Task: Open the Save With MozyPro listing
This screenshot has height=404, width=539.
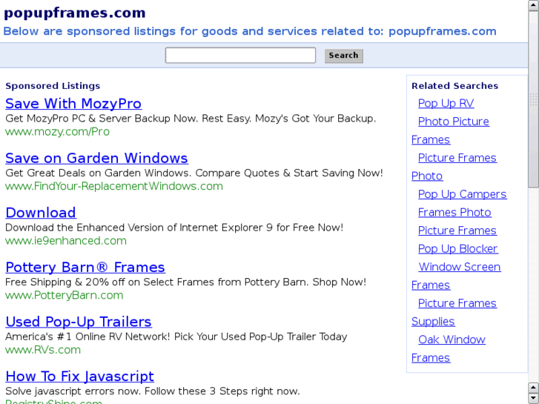Action: pos(73,104)
